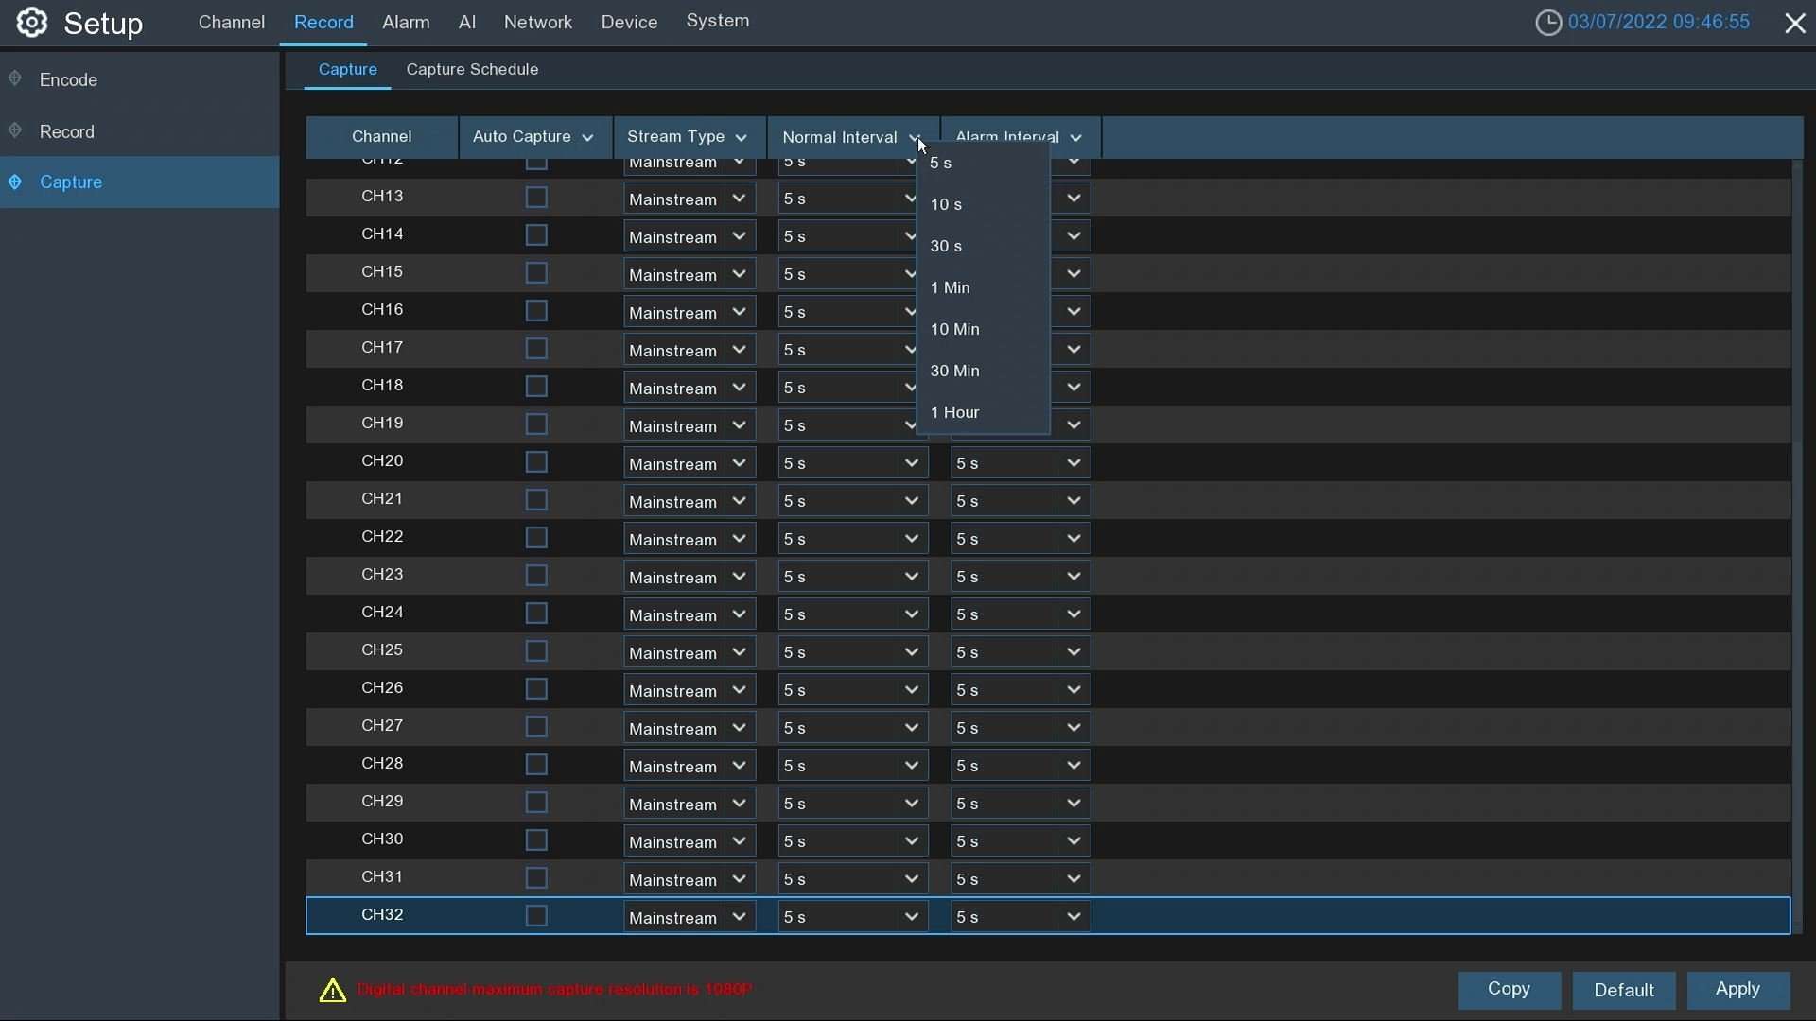This screenshot has width=1816, height=1021.
Task: Select the Encode icon in the sidebar
Action: coord(14,78)
